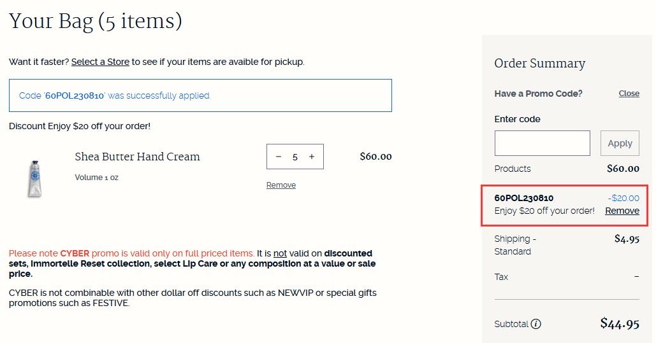
Task: Open the Select a Store link
Action: point(100,62)
